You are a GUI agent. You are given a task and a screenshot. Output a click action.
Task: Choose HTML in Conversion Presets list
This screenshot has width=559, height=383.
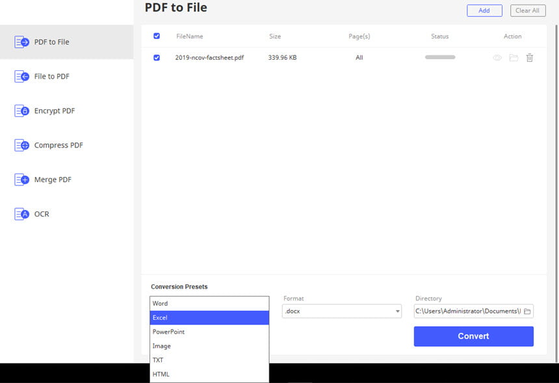(209, 374)
